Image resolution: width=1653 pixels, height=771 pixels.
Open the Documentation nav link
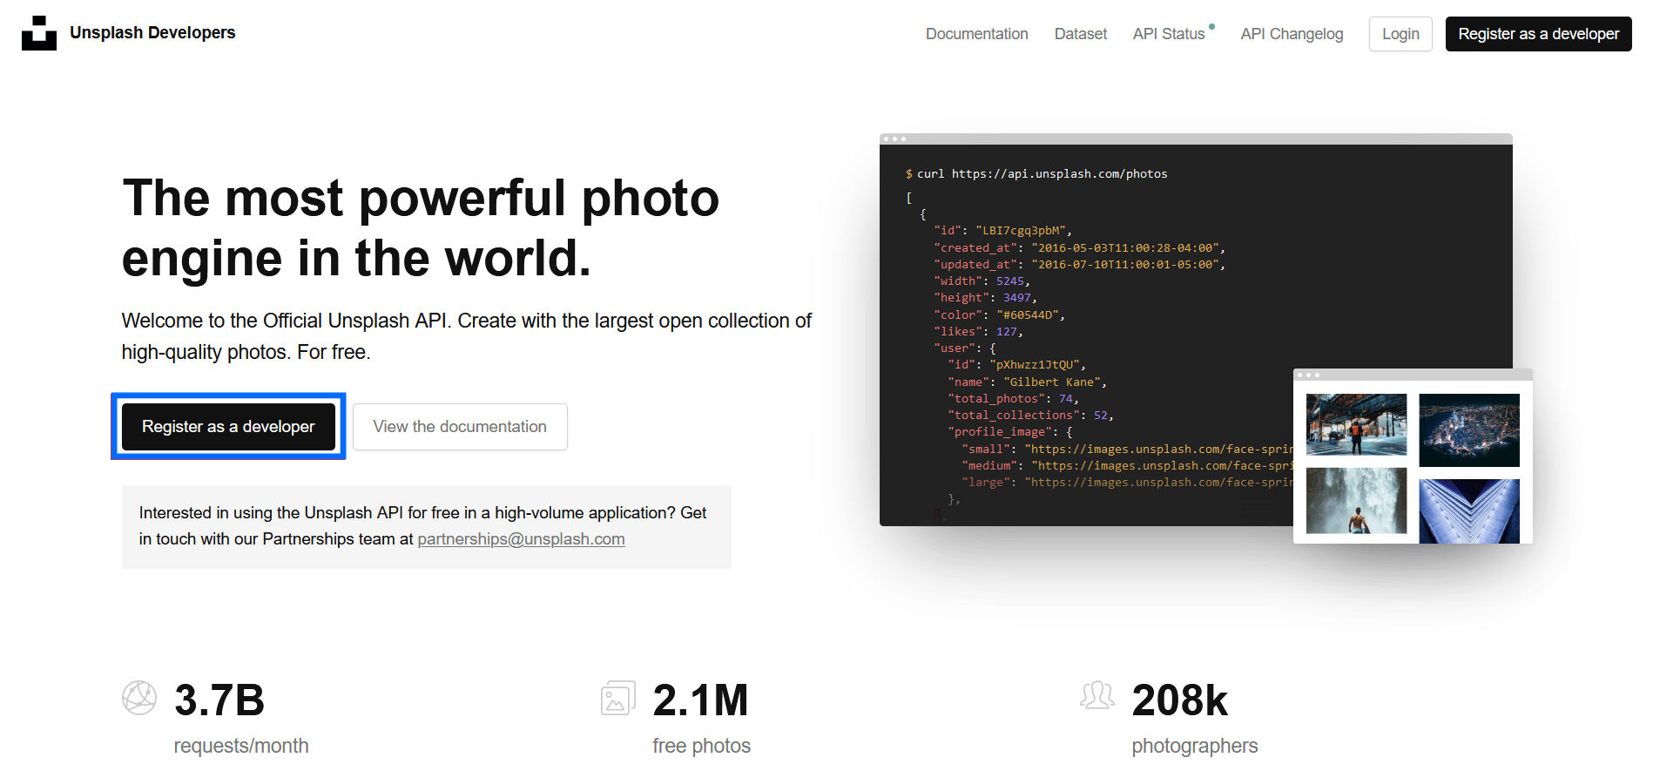[976, 34]
